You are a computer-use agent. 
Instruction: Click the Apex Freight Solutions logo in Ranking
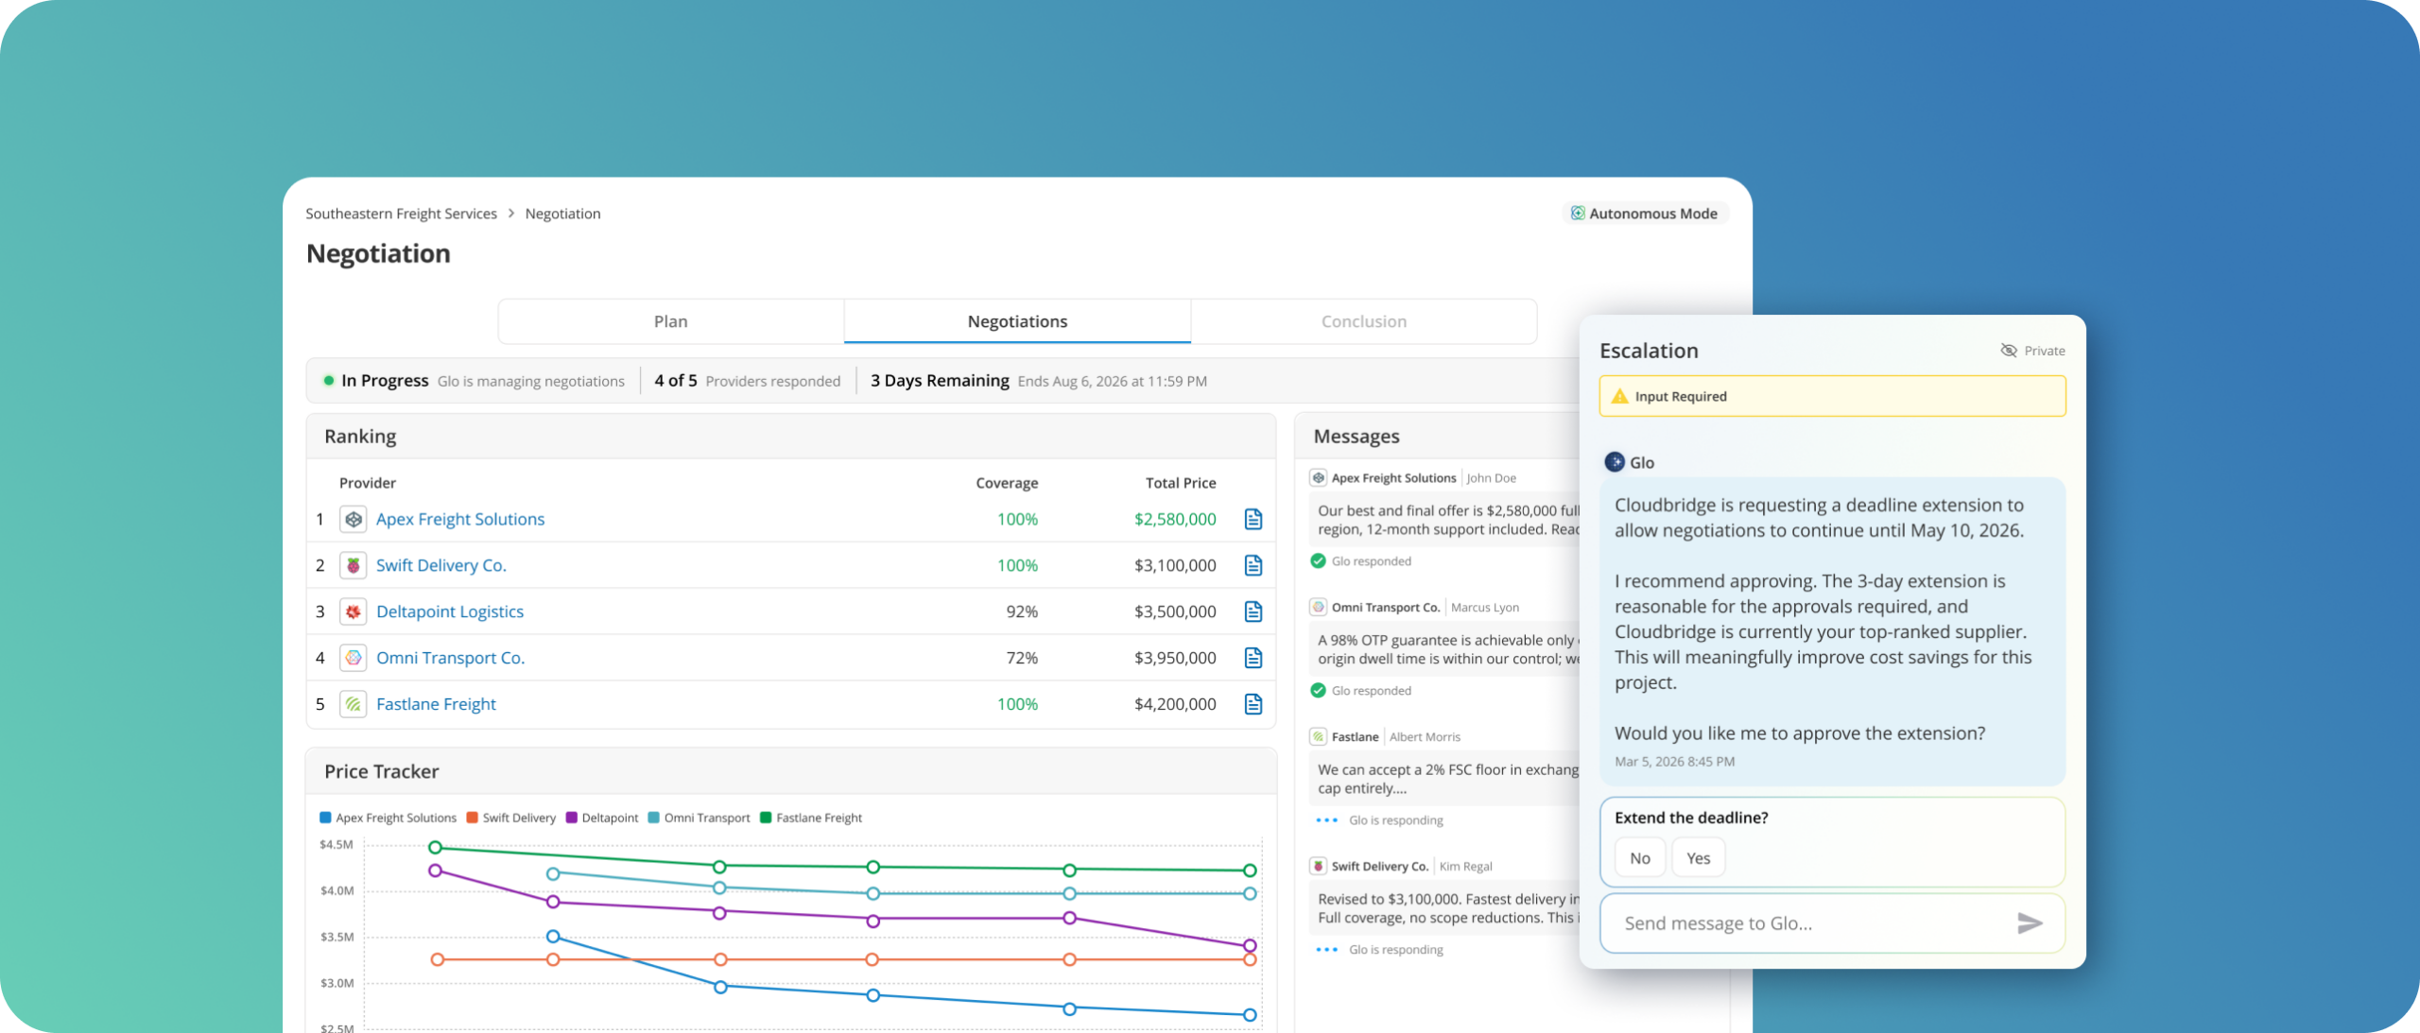[x=354, y=519]
